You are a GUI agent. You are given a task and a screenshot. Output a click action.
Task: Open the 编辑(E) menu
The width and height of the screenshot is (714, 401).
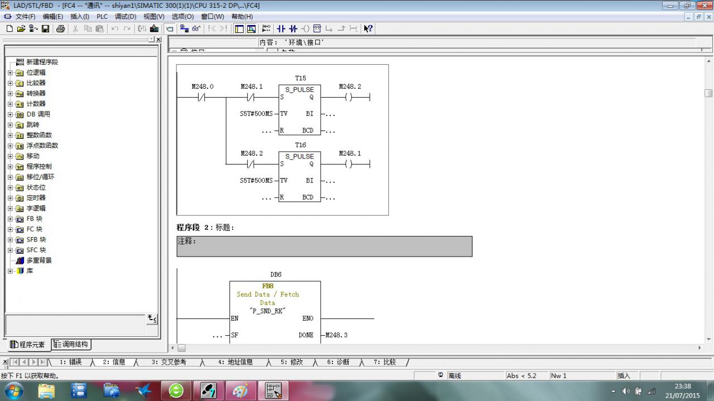point(53,17)
